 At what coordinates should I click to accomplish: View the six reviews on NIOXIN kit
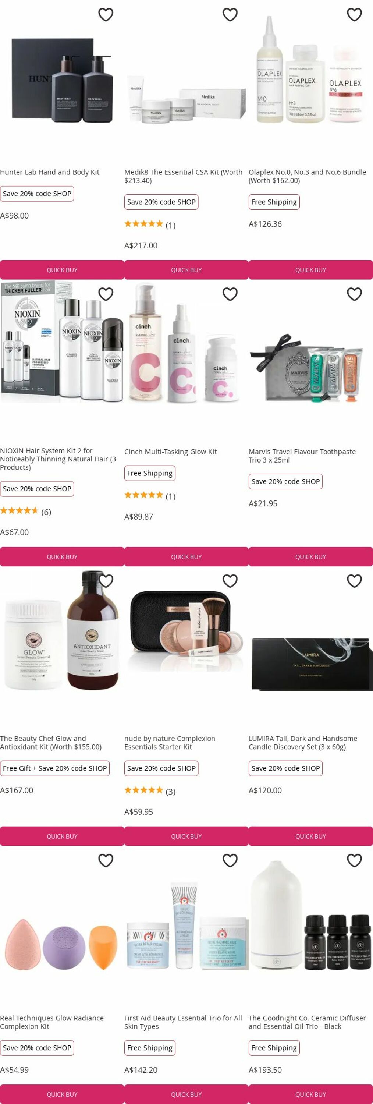pos(26,512)
